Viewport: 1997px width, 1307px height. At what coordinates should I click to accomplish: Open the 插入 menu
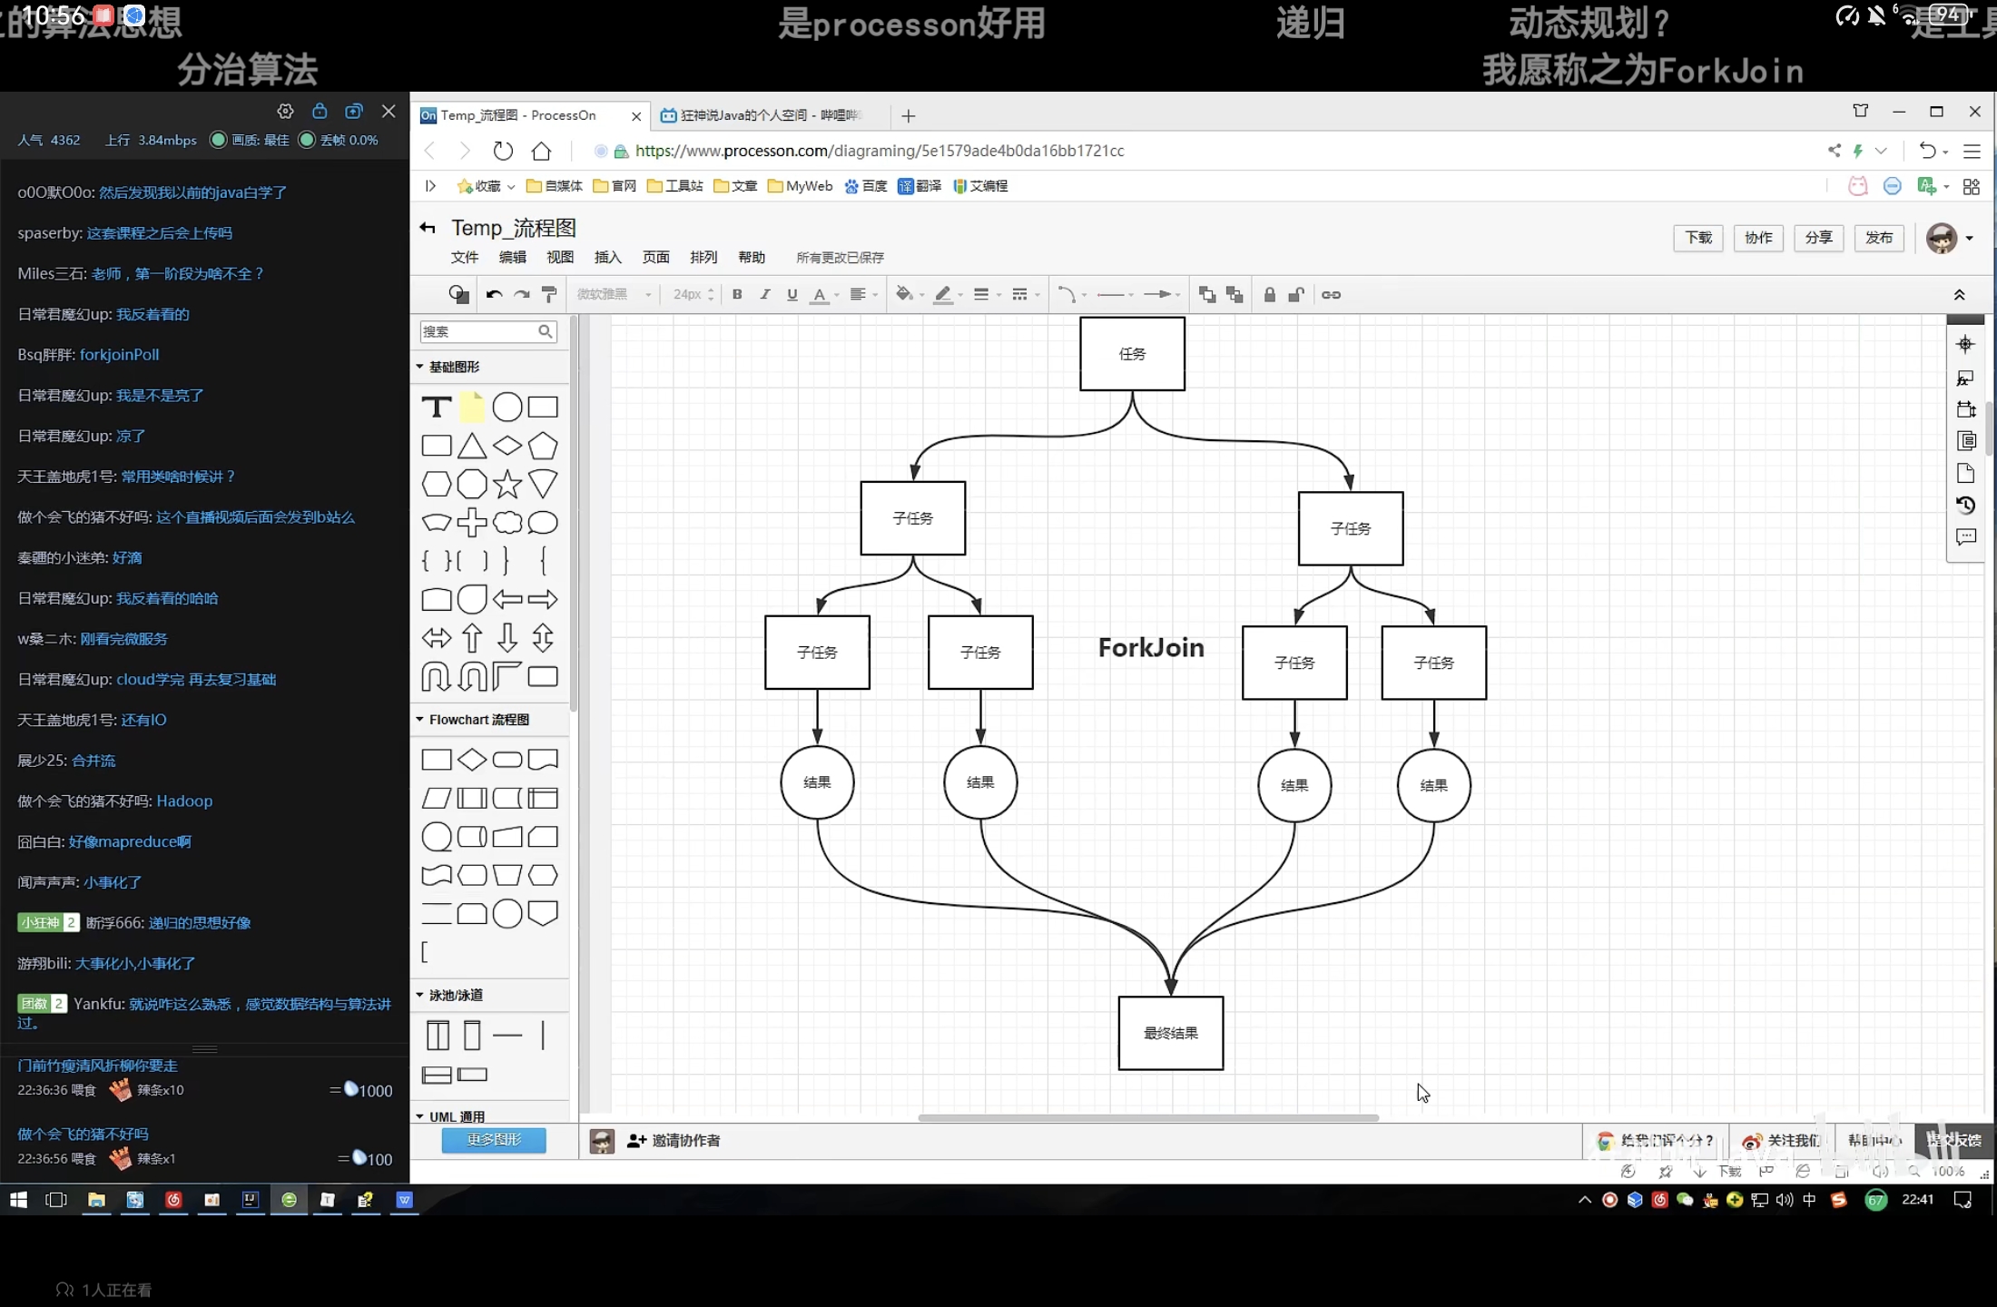(x=607, y=258)
